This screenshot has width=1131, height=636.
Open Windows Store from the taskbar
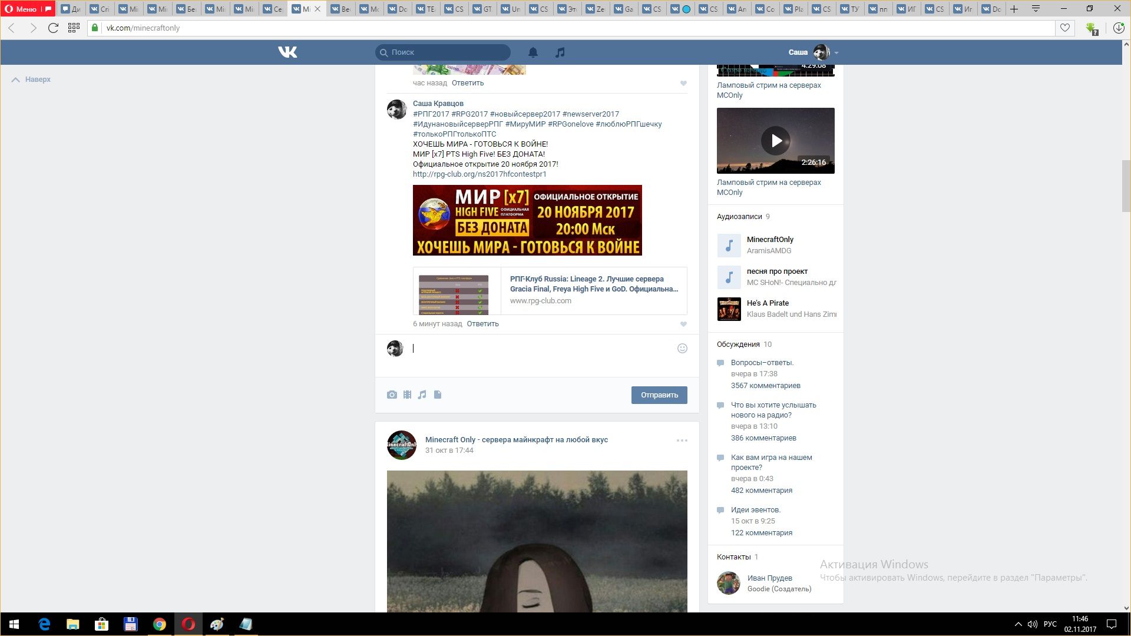click(x=102, y=624)
